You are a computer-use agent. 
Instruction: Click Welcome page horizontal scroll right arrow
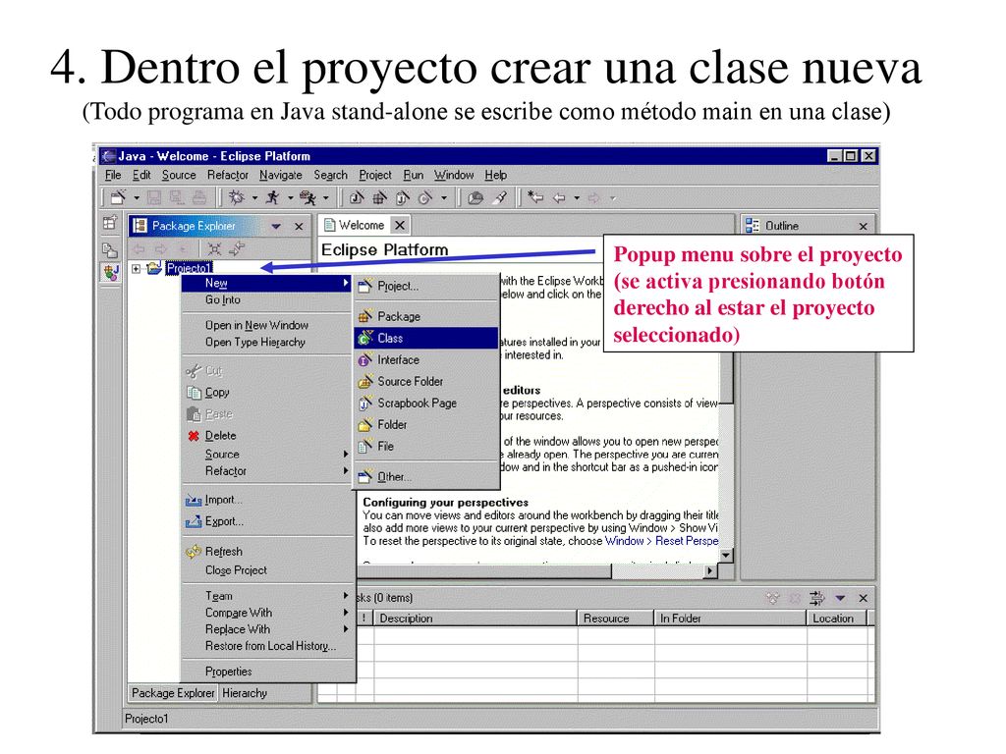709,570
